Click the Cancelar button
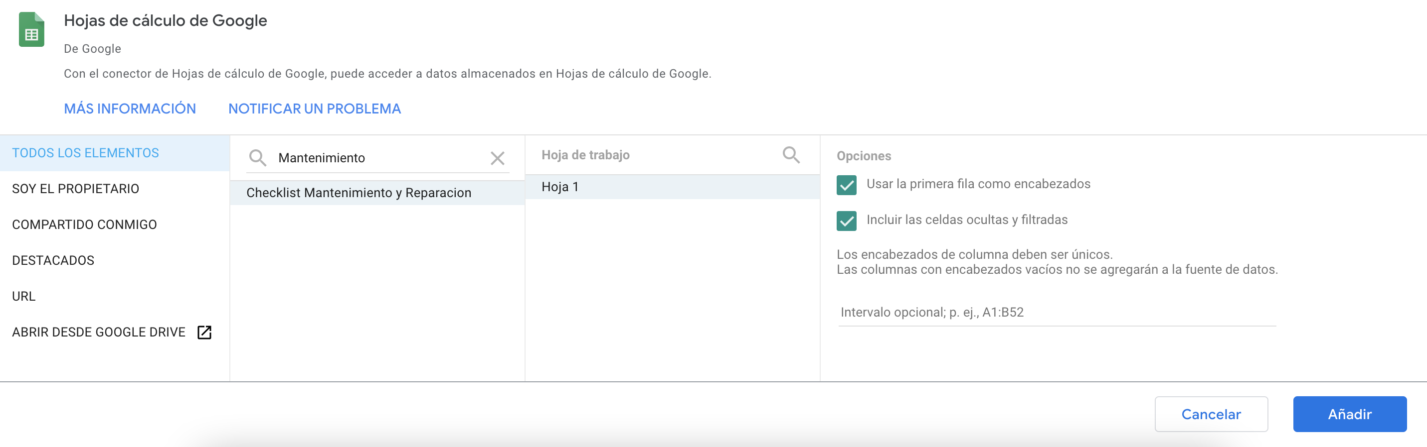This screenshot has height=447, width=1427. click(1211, 414)
